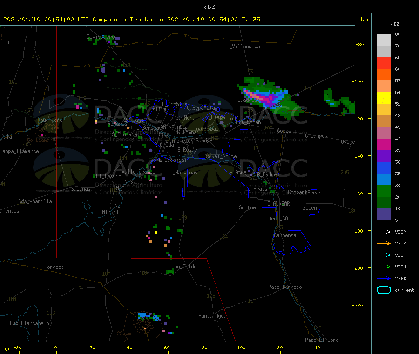Click the Goico label
Screen dimensions: 419x354
tap(284, 131)
